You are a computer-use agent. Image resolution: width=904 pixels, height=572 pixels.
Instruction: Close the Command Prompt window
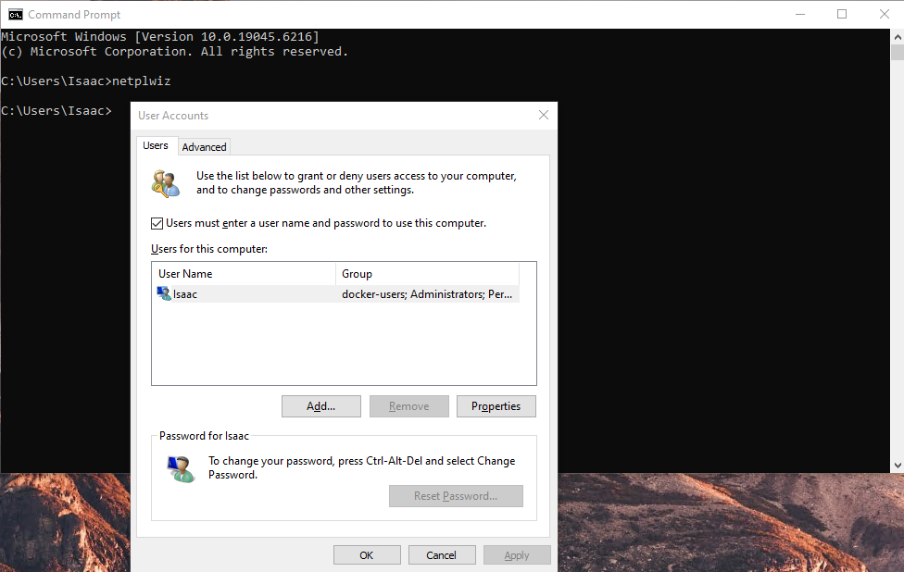pos(884,15)
